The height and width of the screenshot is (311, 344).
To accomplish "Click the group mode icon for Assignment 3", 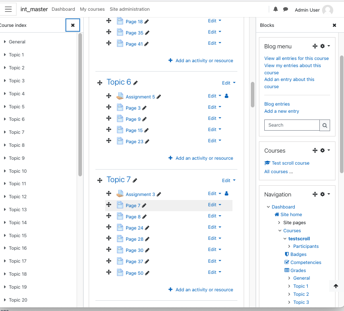I will pyautogui.click(x=227, y=193).
